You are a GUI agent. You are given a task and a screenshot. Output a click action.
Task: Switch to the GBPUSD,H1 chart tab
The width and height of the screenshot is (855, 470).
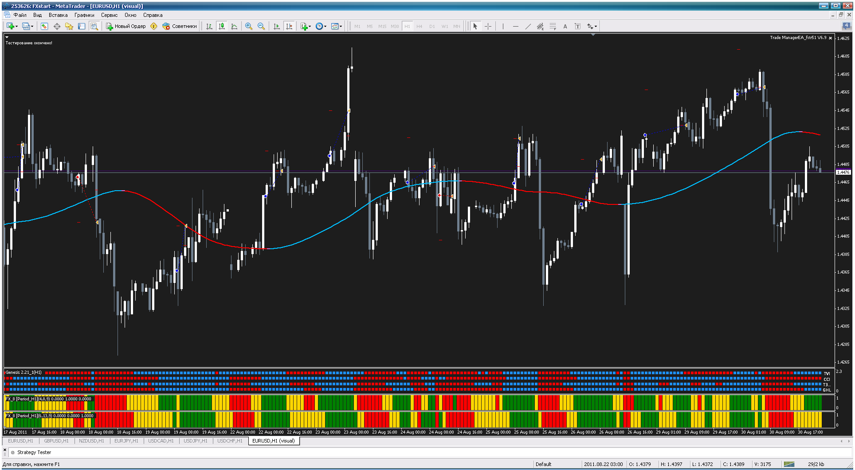pos(56,441)
